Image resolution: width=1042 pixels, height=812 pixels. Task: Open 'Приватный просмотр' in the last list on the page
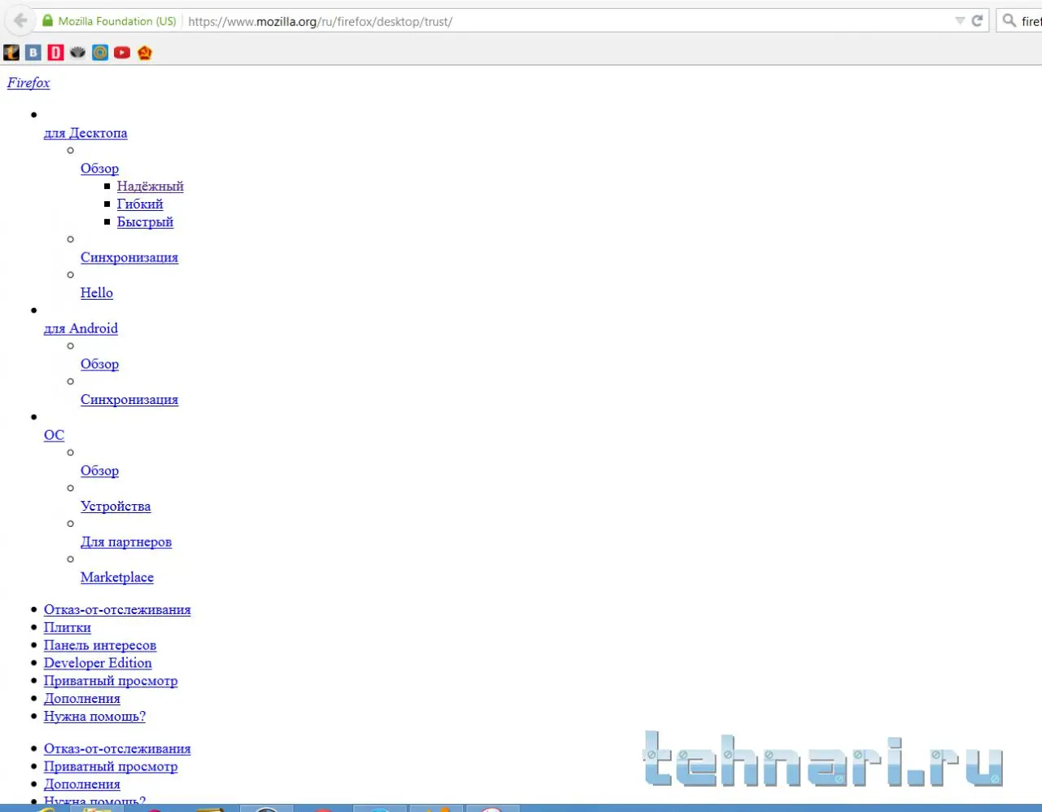[x=111, y=767]
